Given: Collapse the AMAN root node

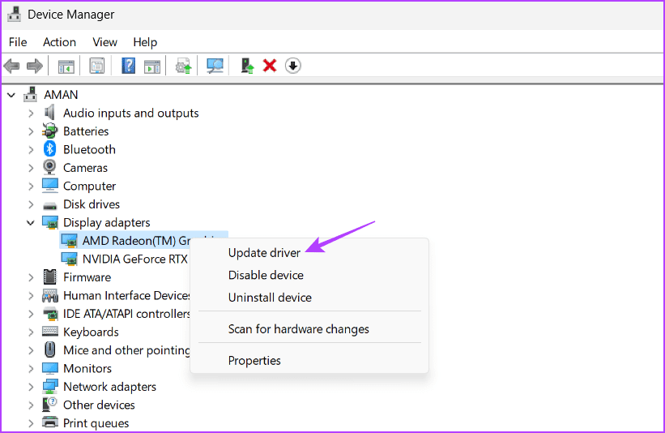Looking at the screenshot, I should (11, 95).
